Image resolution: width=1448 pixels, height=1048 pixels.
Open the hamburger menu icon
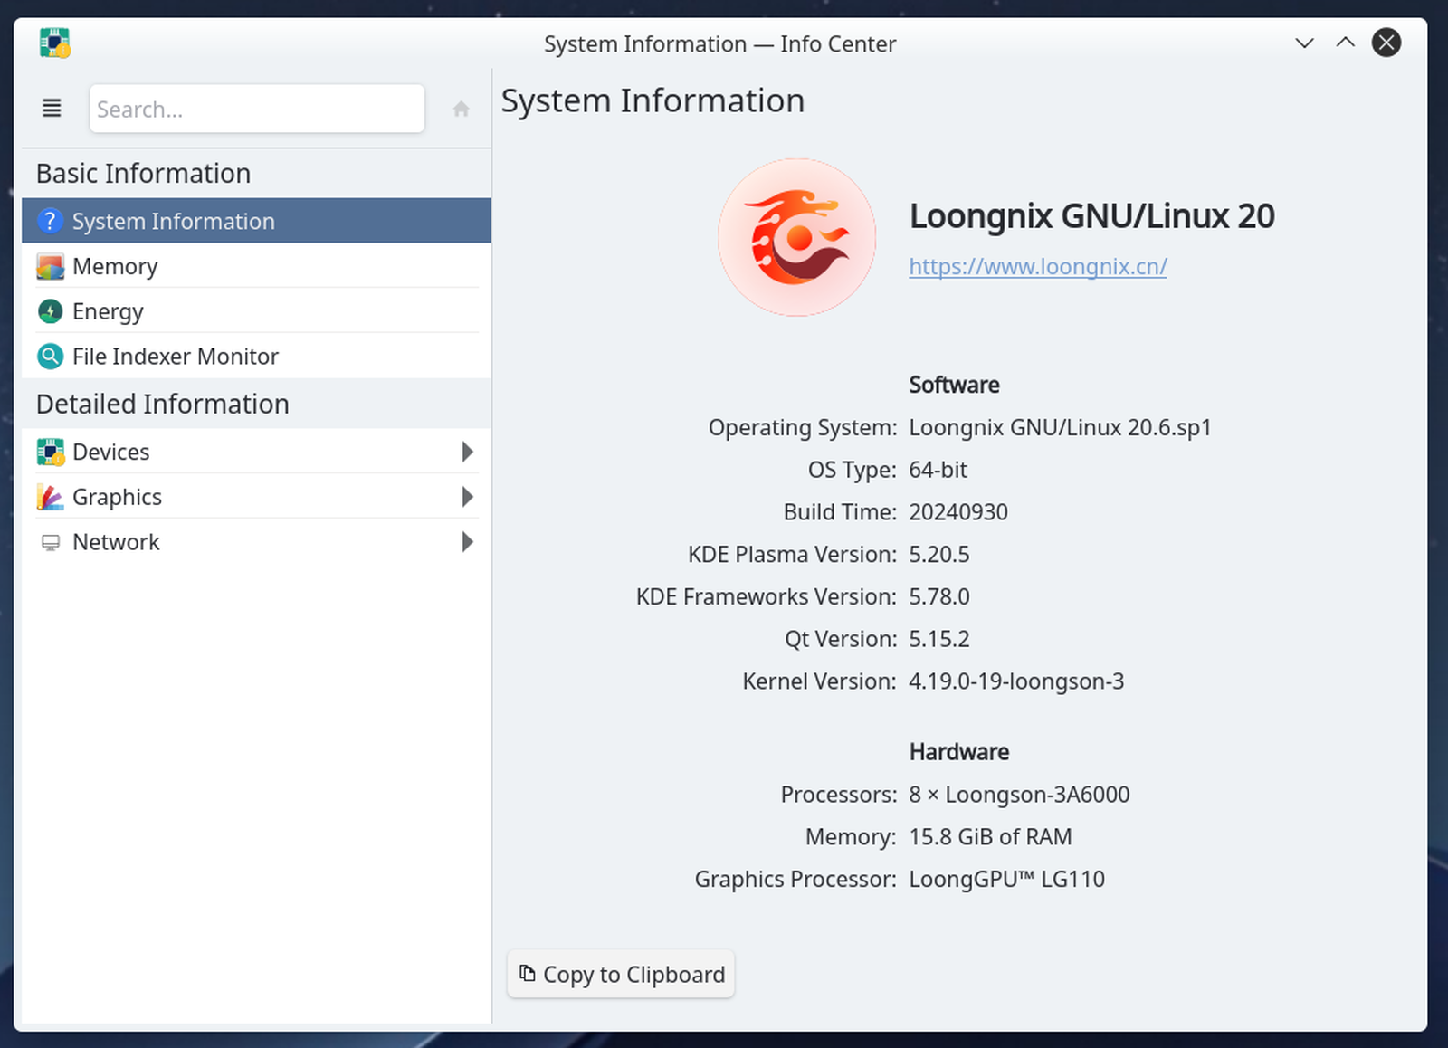coord(51,108)
